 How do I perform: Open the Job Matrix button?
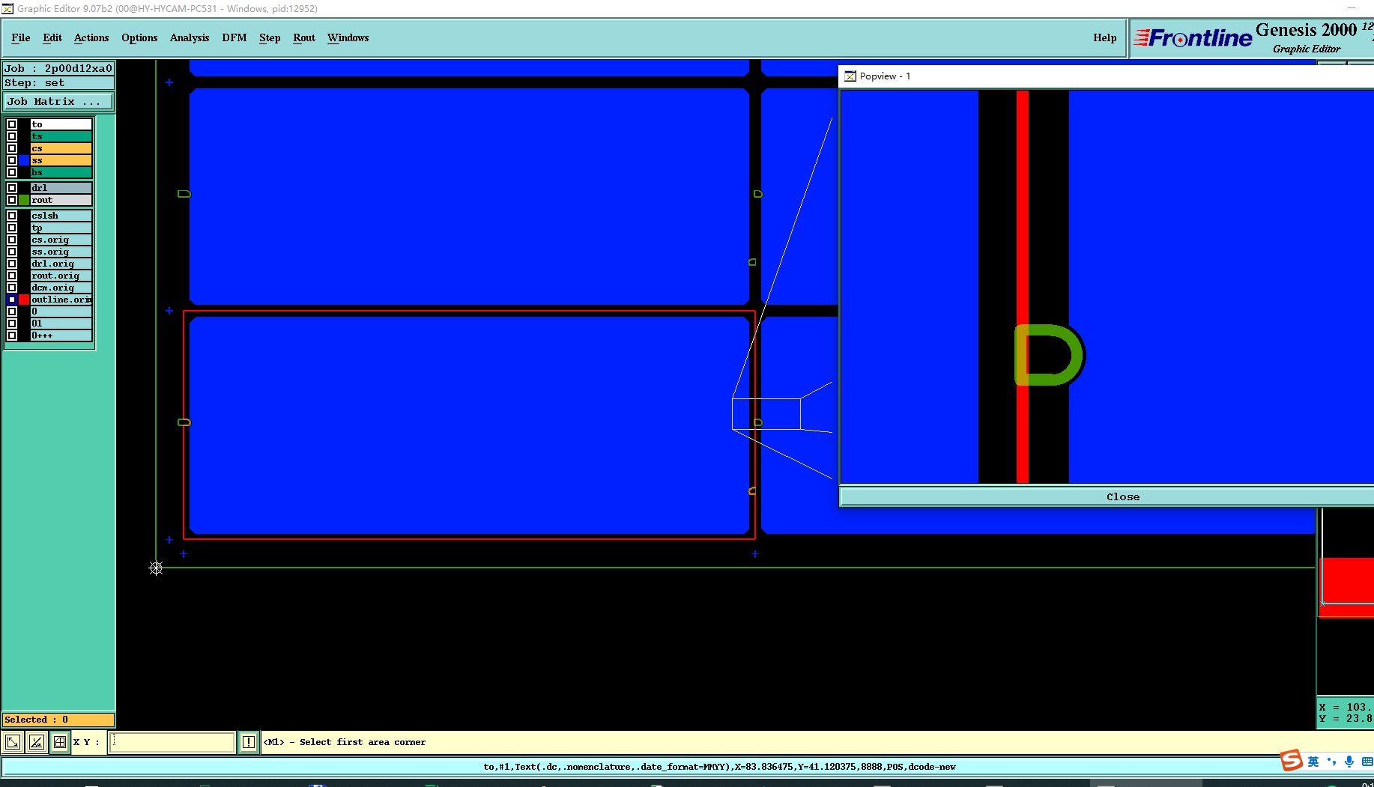(x=59, y=101)
